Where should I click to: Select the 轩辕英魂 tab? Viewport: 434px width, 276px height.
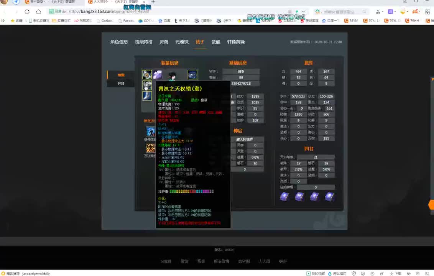[237, 42]
